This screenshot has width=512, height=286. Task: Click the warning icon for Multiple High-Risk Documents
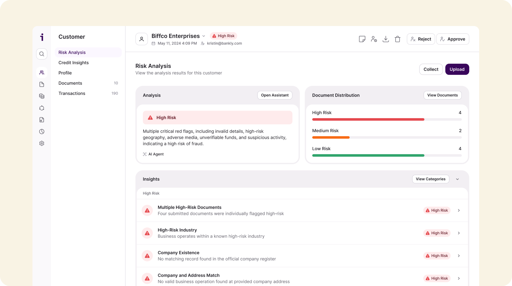point(147,210)
